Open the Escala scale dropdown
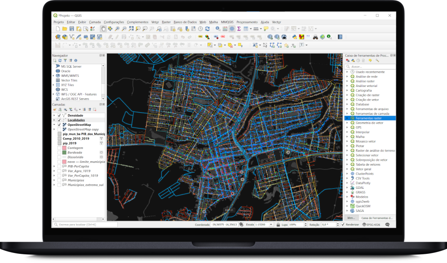 [271, 225]
